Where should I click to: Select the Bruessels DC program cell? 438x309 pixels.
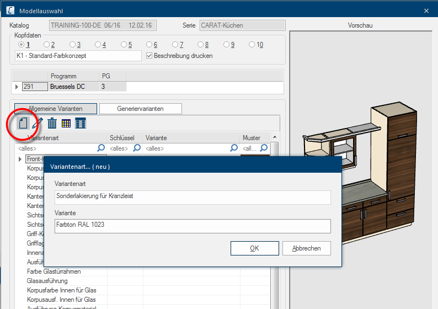pos(74,87)
